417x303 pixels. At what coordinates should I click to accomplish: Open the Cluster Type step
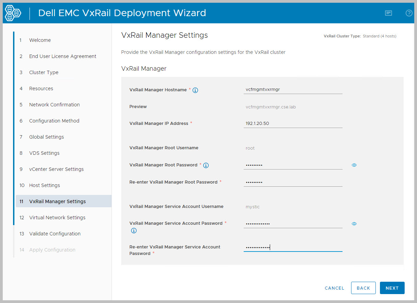44,72
